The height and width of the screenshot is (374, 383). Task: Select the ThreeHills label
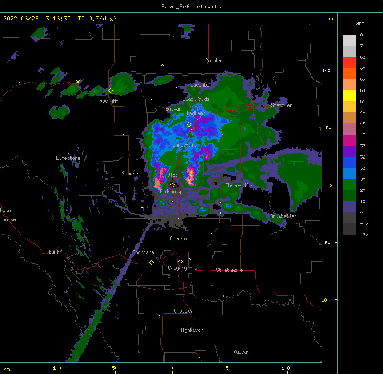[x=239, y=186]
